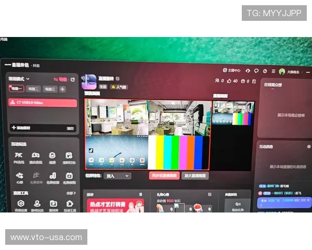Click the 人气榜 popularity ranking tag

pyautogui.click(x=119, y=87)
